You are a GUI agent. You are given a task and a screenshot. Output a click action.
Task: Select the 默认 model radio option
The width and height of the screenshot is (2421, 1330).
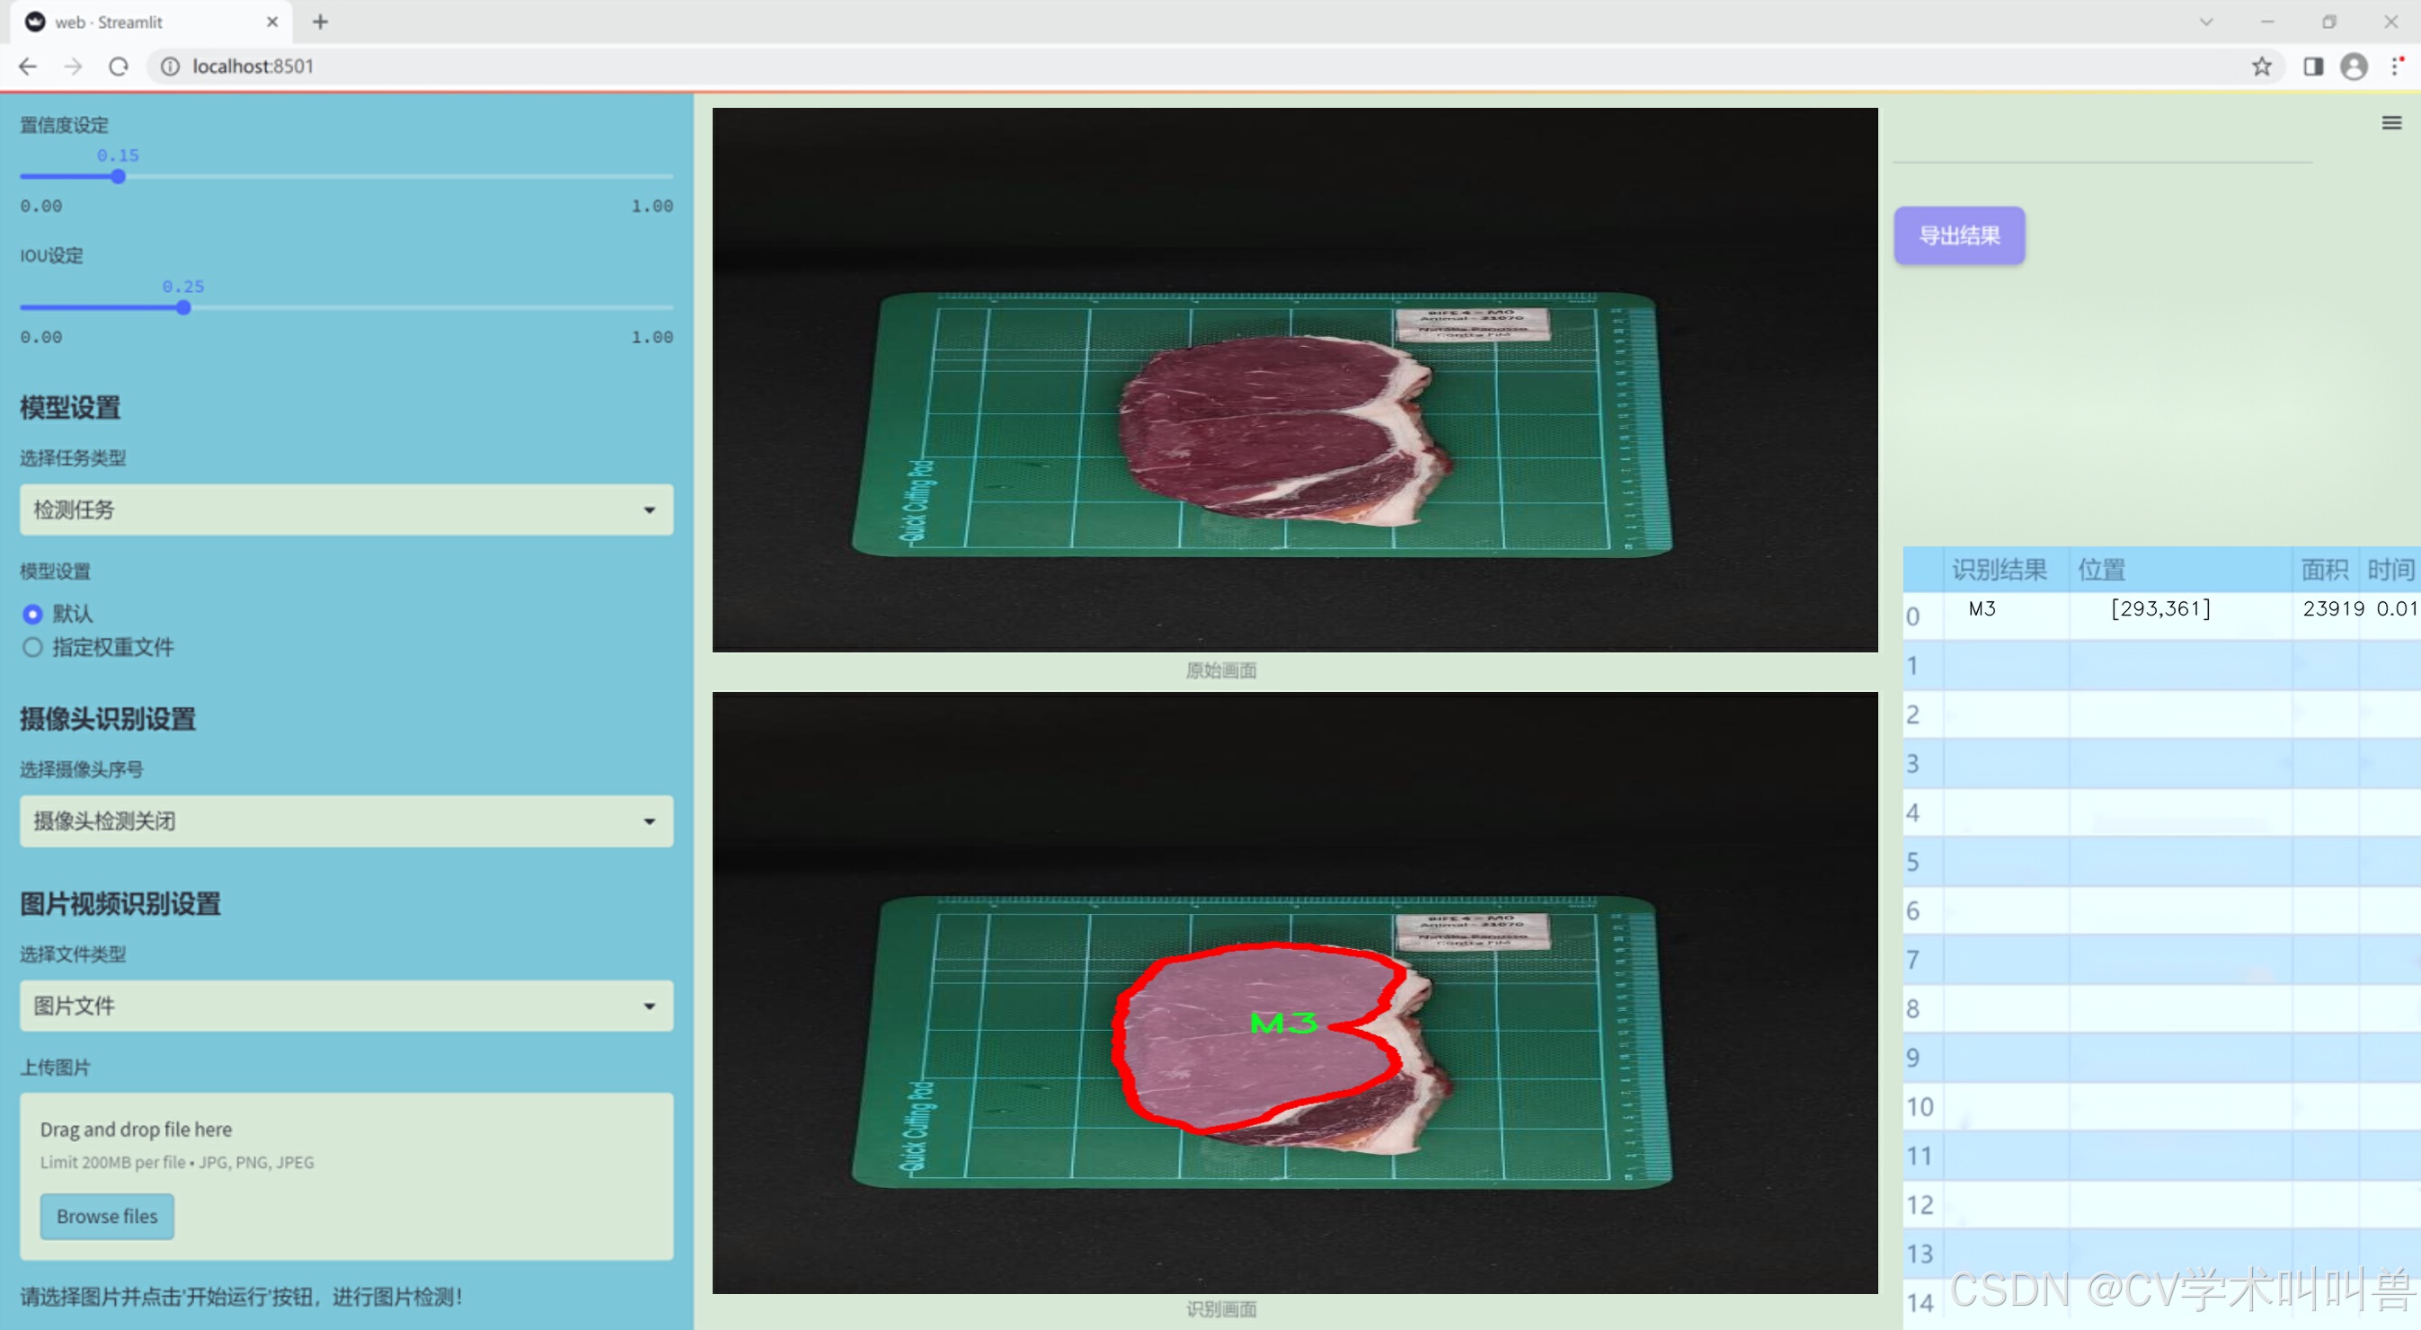pyautogui.click(x=33, y=614)
